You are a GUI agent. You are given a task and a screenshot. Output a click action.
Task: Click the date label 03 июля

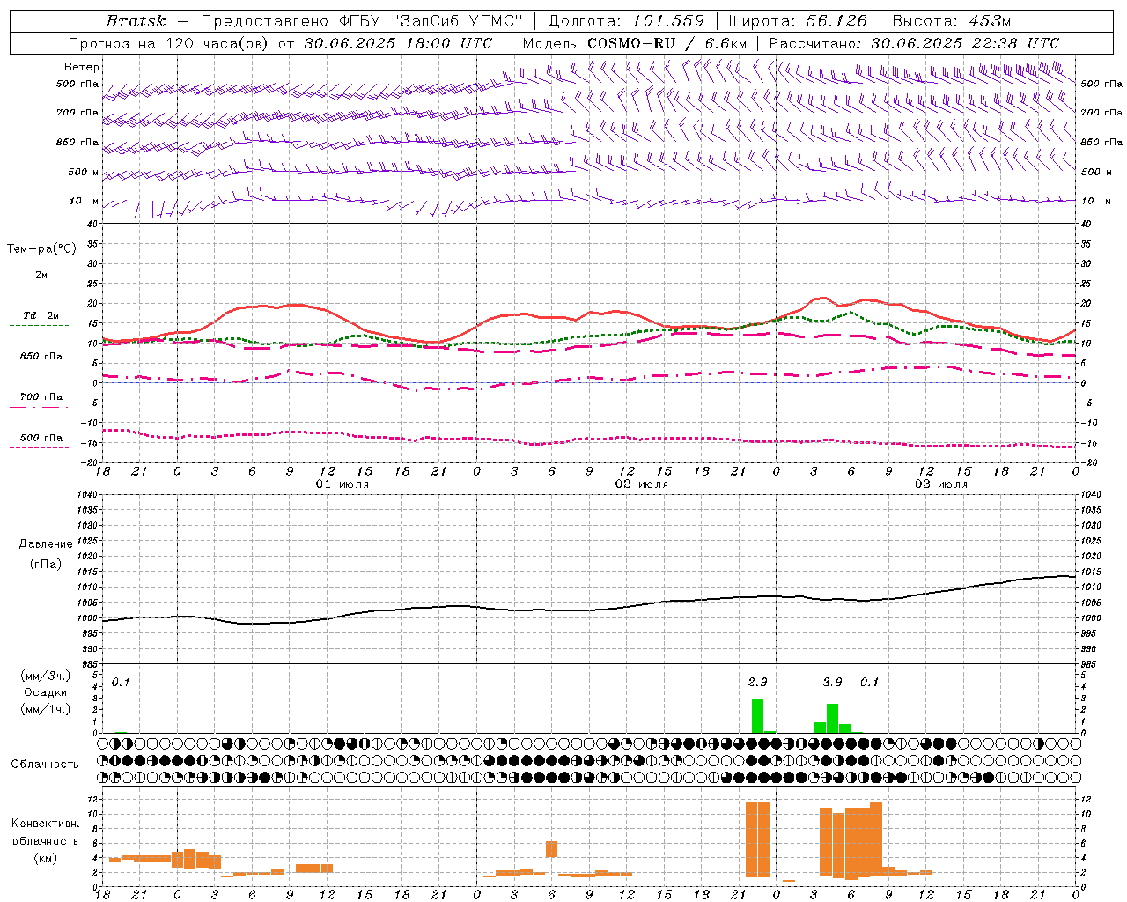941,484
